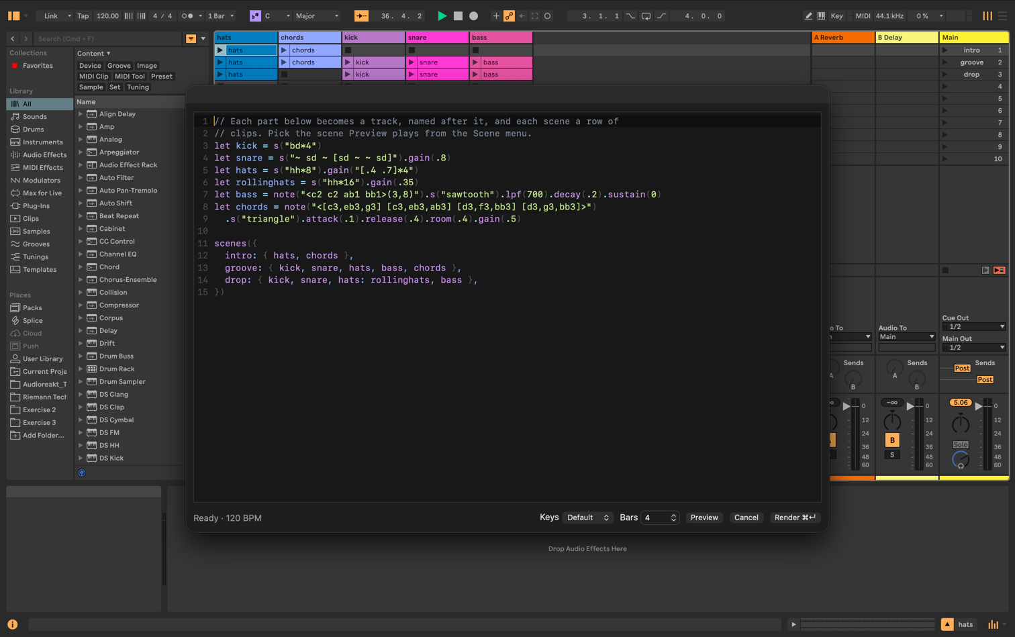This screenshot has height=637, width=1015.
Task: Toggle the Draw Mode pencil icon
Action: coord(808,16)
